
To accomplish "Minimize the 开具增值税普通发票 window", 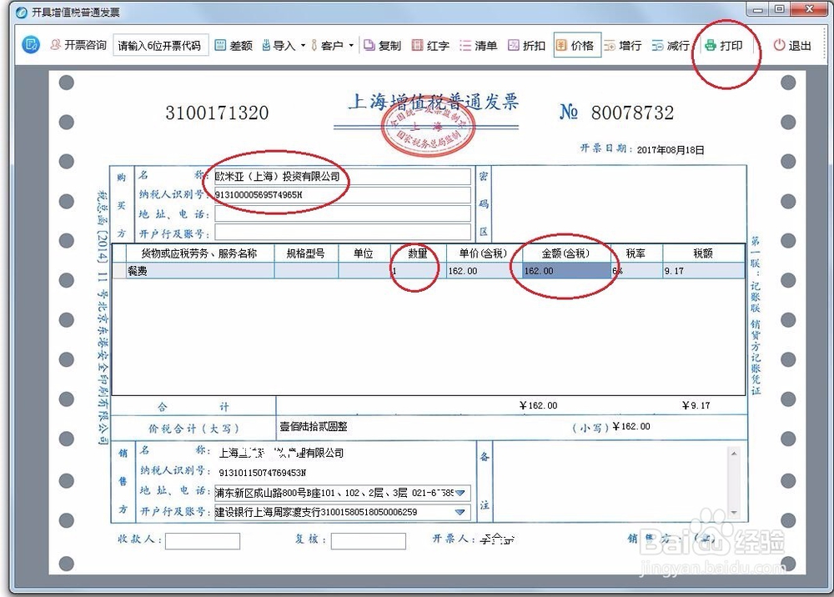I will coord(758,9).
